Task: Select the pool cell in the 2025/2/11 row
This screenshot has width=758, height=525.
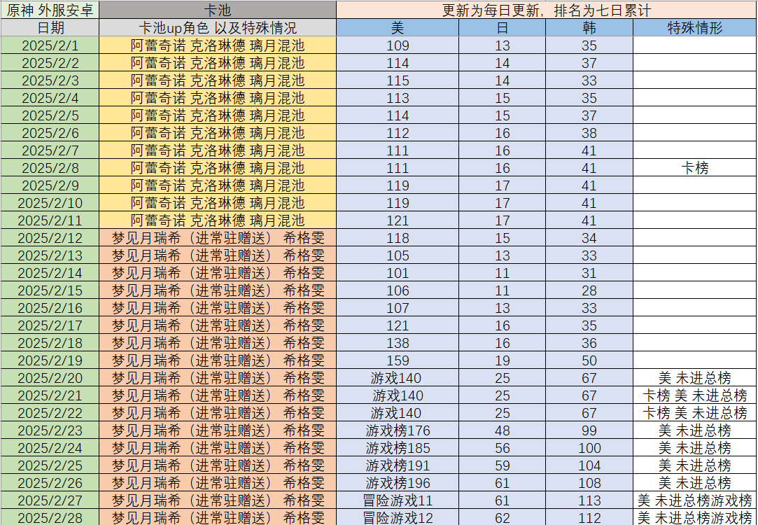Action: (x=218, y=220)
